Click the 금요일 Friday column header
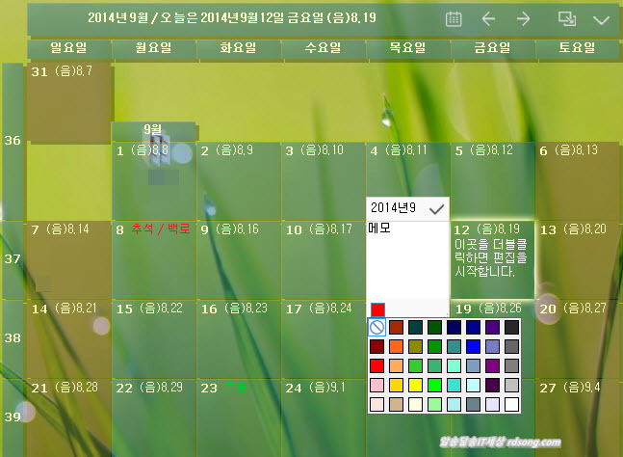This screenshot has width=623, height=457. 492,48
